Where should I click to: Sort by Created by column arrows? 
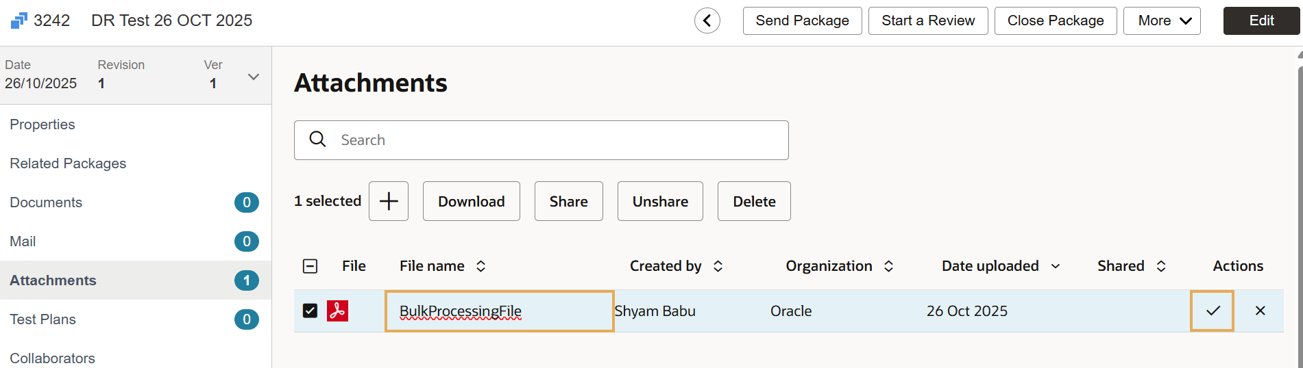tap(718, 266)
